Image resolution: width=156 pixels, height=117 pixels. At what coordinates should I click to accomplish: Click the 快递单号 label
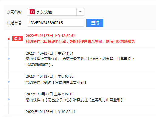tap(14, 23)
